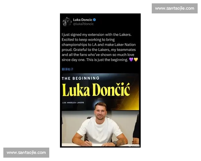This screenshot has width=201, height=161.
Task: Click the Weibo watermark in photo corner
Action: (134, 146)
